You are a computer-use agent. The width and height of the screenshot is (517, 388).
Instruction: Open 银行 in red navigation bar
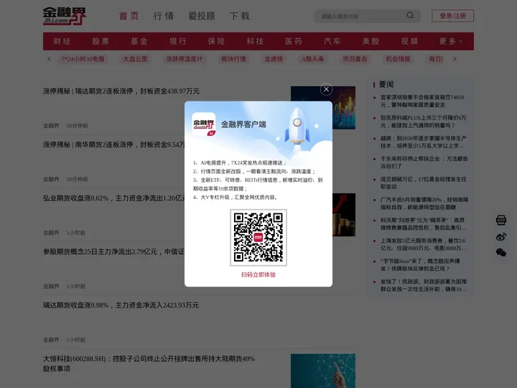point(178,41)
